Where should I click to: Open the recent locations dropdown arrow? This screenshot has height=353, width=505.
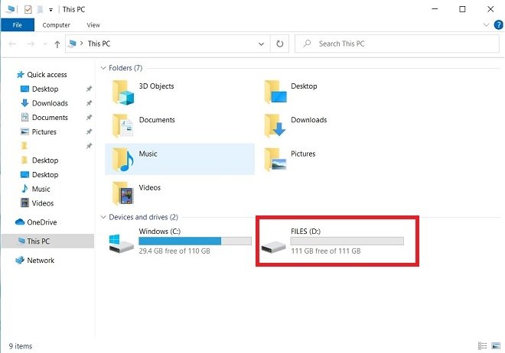coord(45,44)
